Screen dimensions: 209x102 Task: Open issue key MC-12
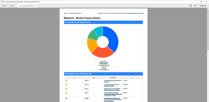[x=87, y=89]
